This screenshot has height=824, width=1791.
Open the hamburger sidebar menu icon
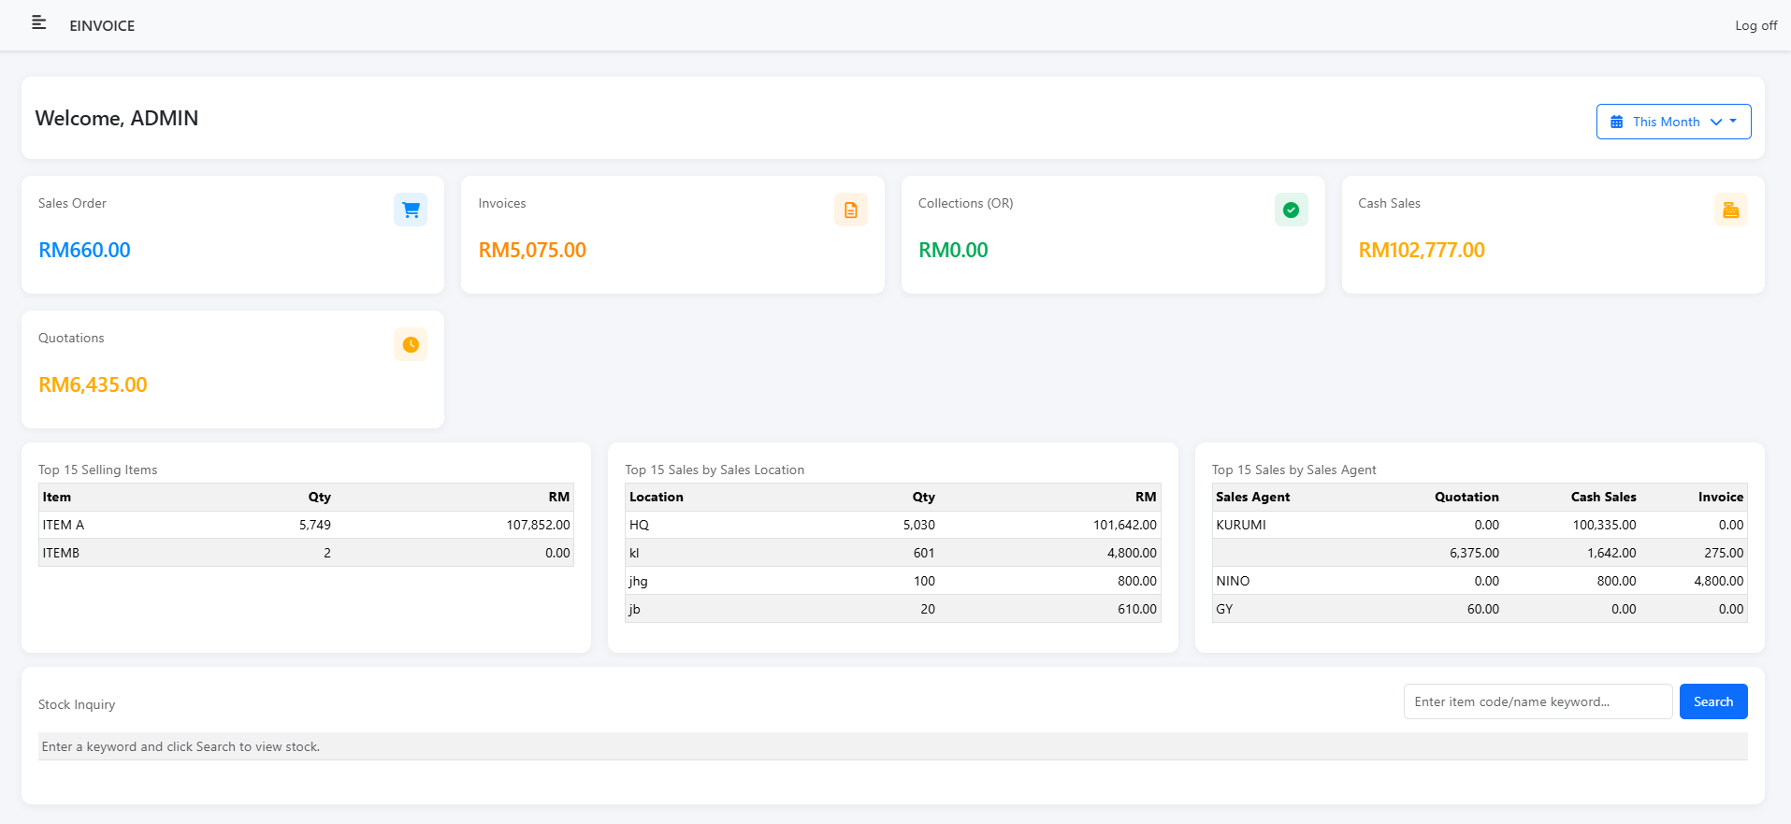(x=38, y=22)
